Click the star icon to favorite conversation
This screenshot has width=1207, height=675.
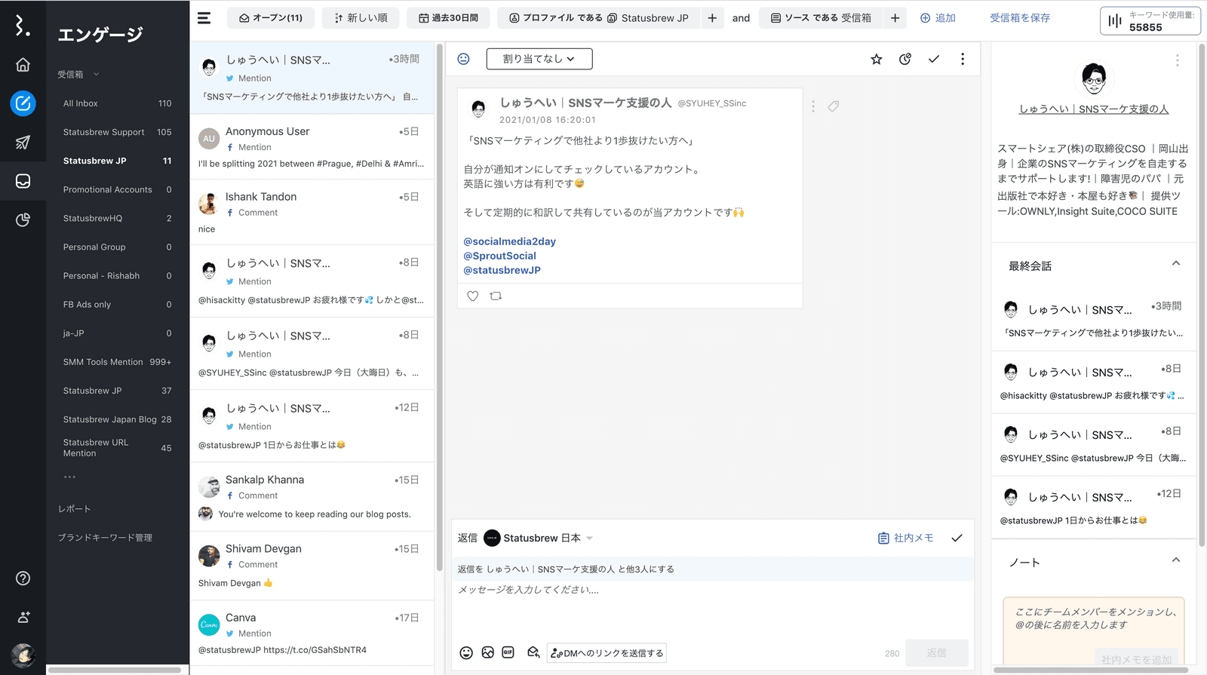(876, 60)
